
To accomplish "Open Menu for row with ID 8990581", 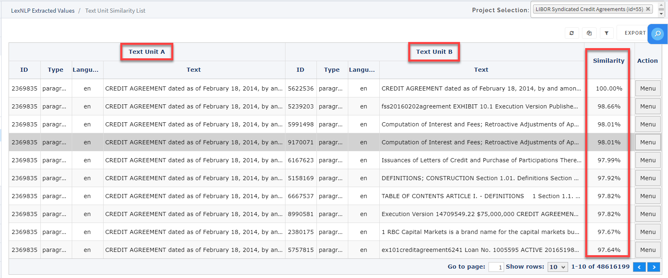I will coord(648,214).
